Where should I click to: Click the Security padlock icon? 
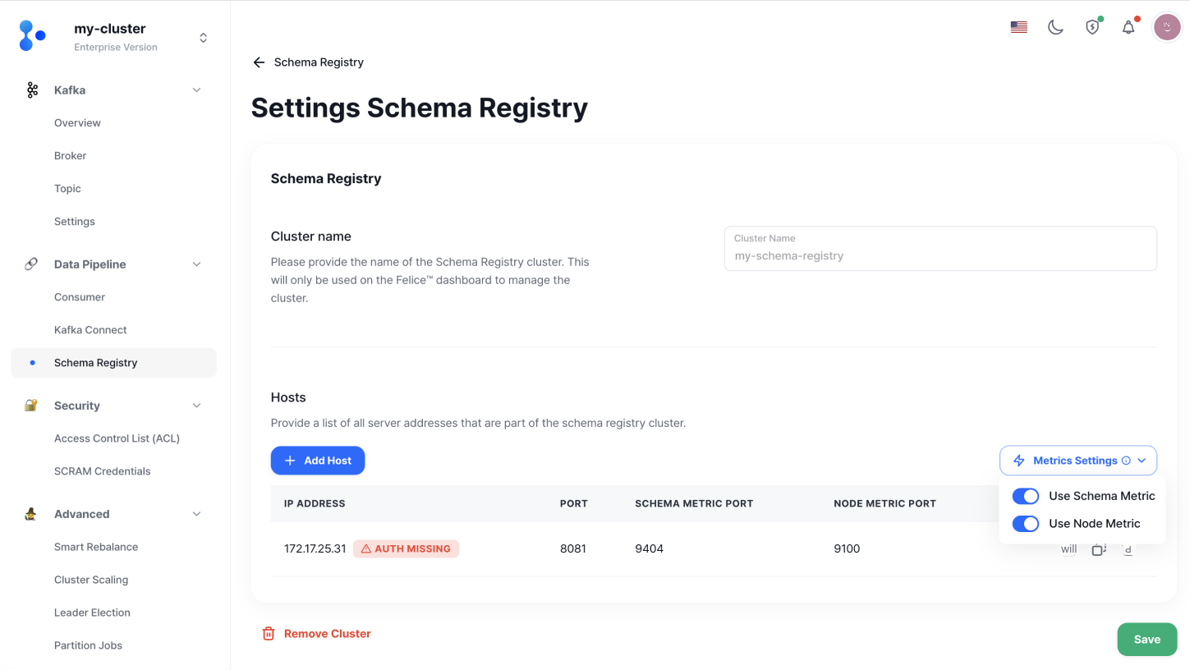pyautogui.click(x=31, y=405)
